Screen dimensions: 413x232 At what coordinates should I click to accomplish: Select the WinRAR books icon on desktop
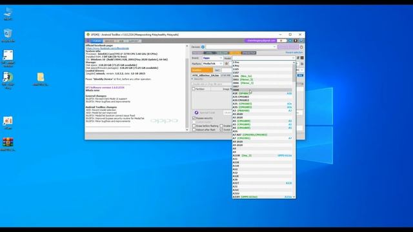(x=8, y=144)
